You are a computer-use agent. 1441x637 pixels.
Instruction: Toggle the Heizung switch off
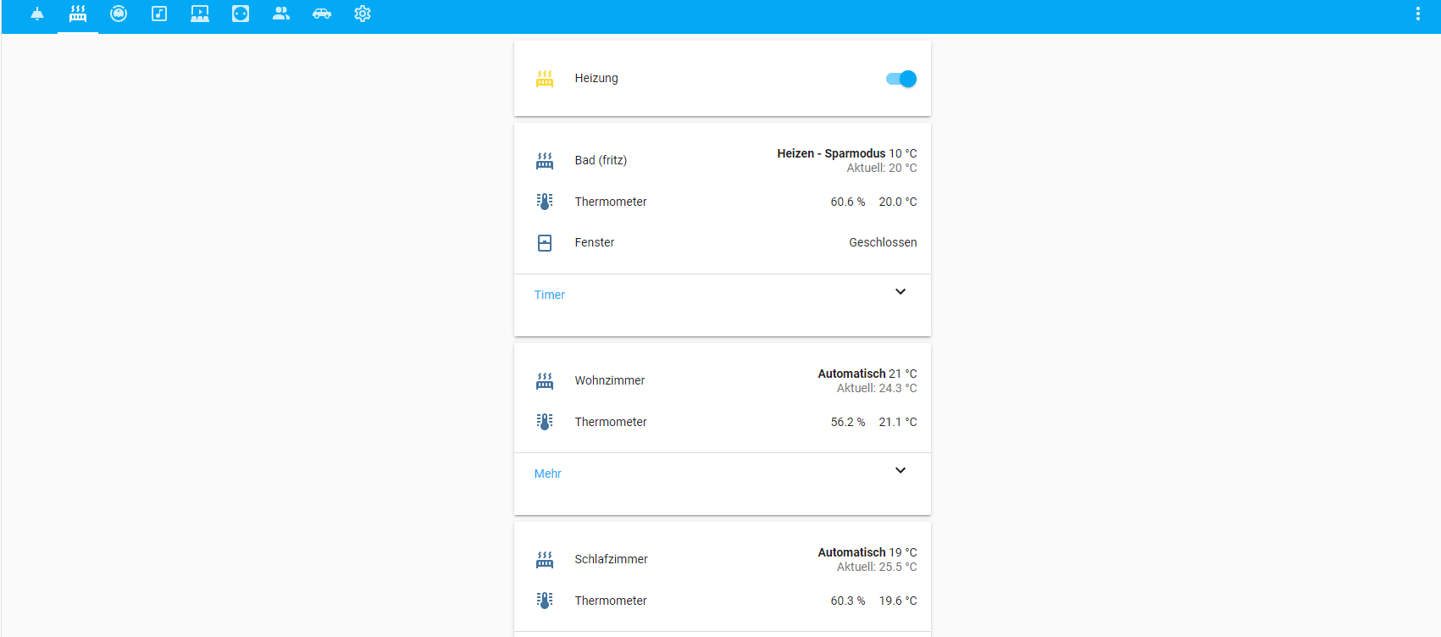pos(901,79)
